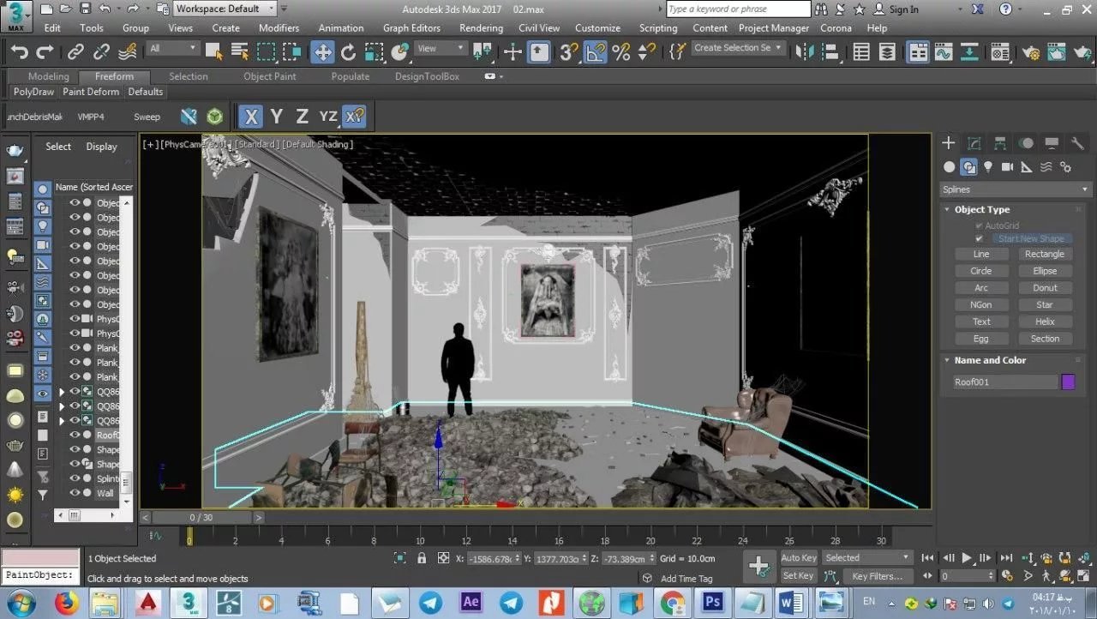This screenshot has width=1097, height=619.
Task: Open Photoshop from the Windows taskbar
Action: (x=714, y=603)
